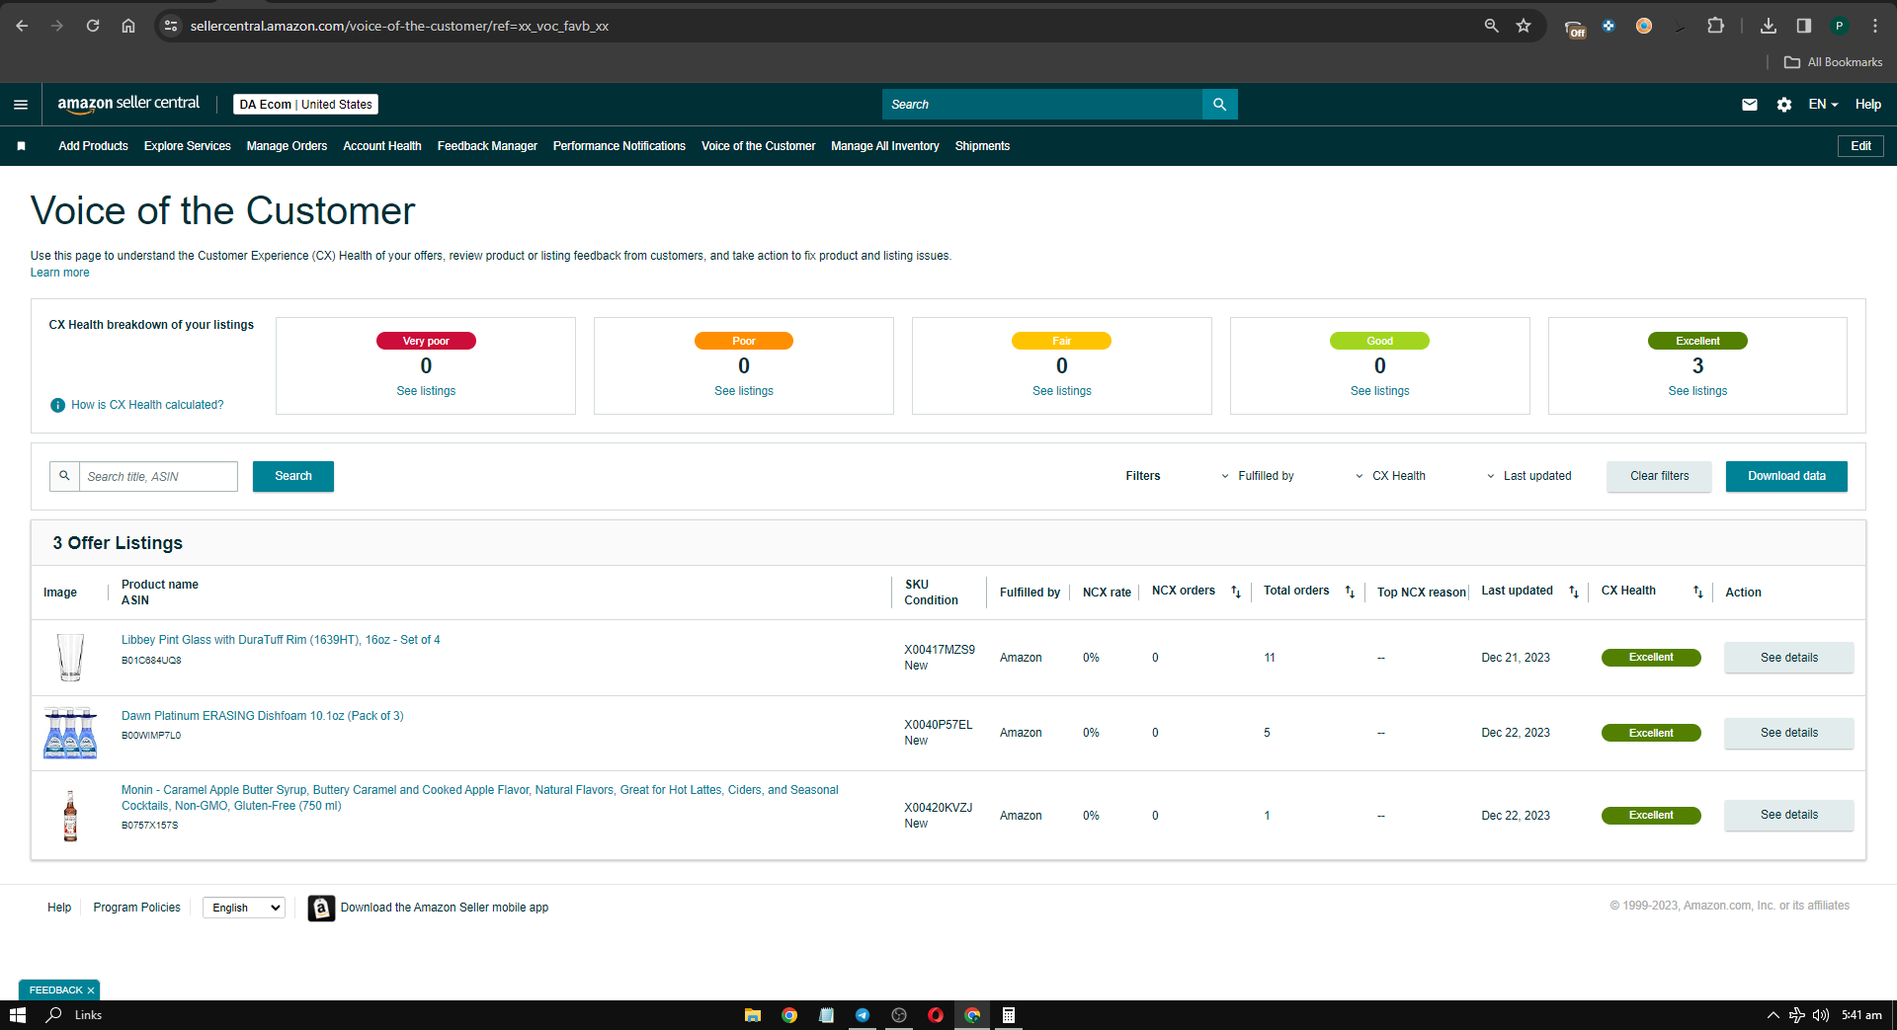Viewport: 1897px width, 1030px height.
Task: Click the bookmark icon left of Add Products
Action: click(x=21, y=146)
